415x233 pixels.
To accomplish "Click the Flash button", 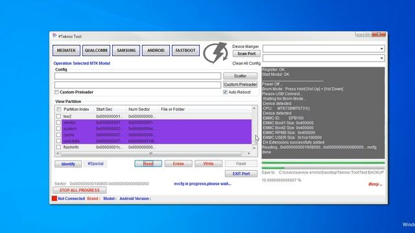I will coord(241,164).
